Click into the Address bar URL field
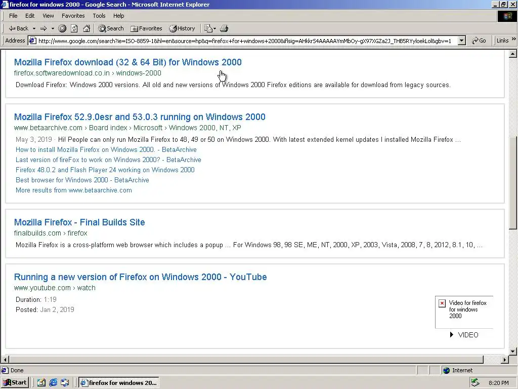The image size is (518, 389). coord(244,41)
